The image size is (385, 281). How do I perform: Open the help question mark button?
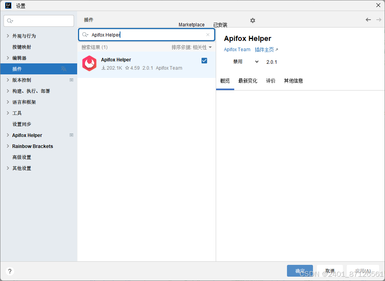click(x=10, y=271)
